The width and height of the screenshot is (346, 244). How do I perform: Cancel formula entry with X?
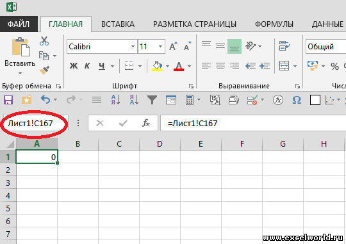(100, 123)
